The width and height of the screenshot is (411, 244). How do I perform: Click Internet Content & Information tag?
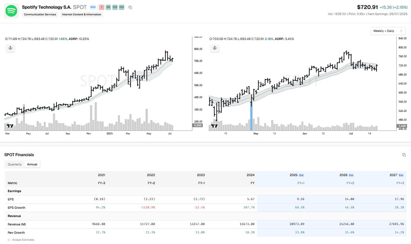point(82,14)
